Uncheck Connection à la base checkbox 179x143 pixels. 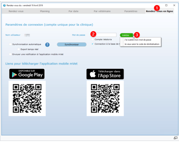pos(92,44)
